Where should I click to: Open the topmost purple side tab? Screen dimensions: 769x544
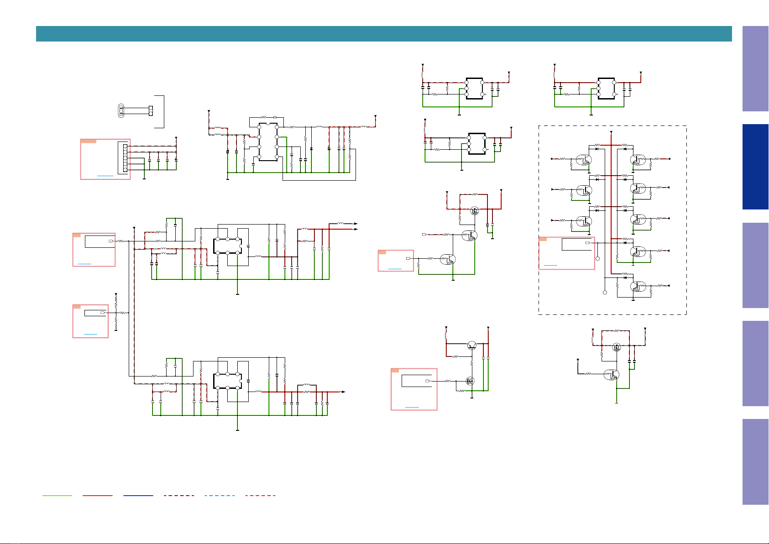(755, 69)
